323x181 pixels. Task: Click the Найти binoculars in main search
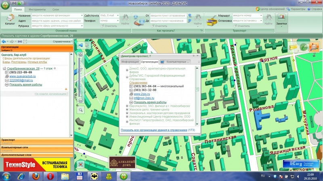(x=125, y=19)
